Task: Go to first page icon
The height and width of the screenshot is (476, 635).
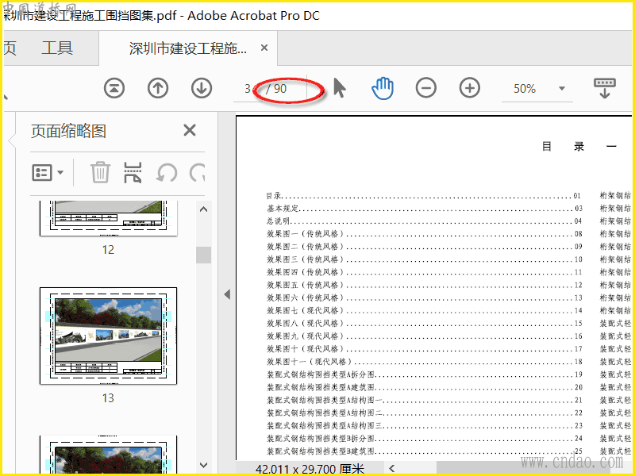Action: tap(114, 88)
